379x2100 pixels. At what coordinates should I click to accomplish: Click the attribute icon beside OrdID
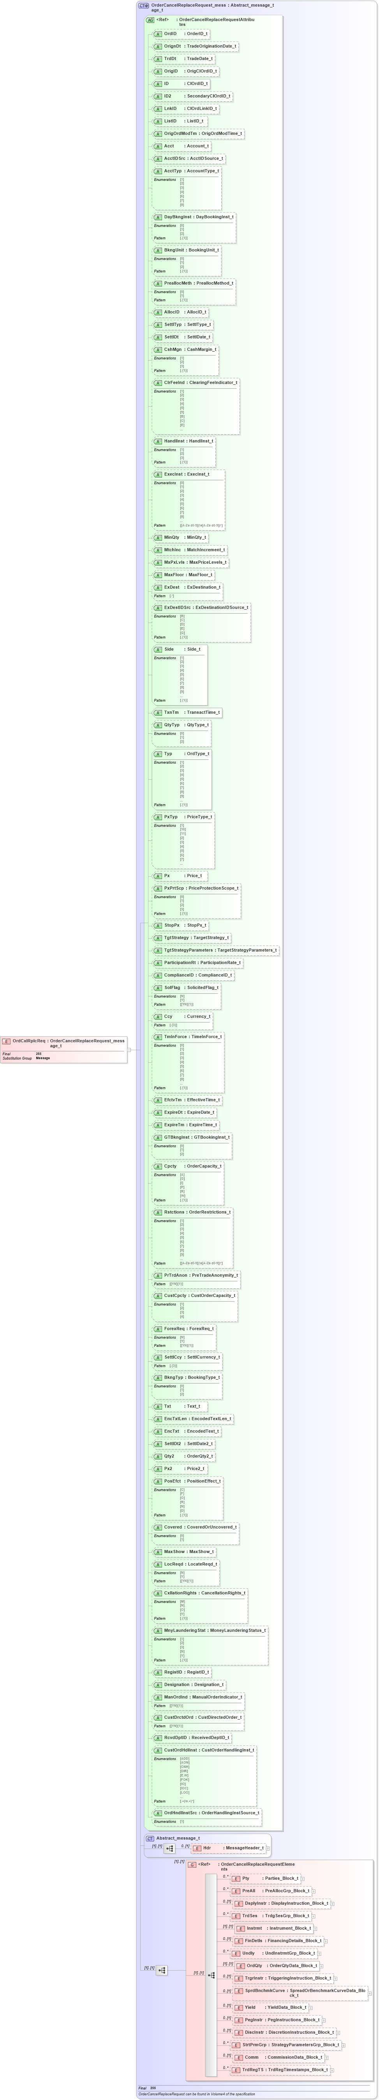tap(158, 34)
